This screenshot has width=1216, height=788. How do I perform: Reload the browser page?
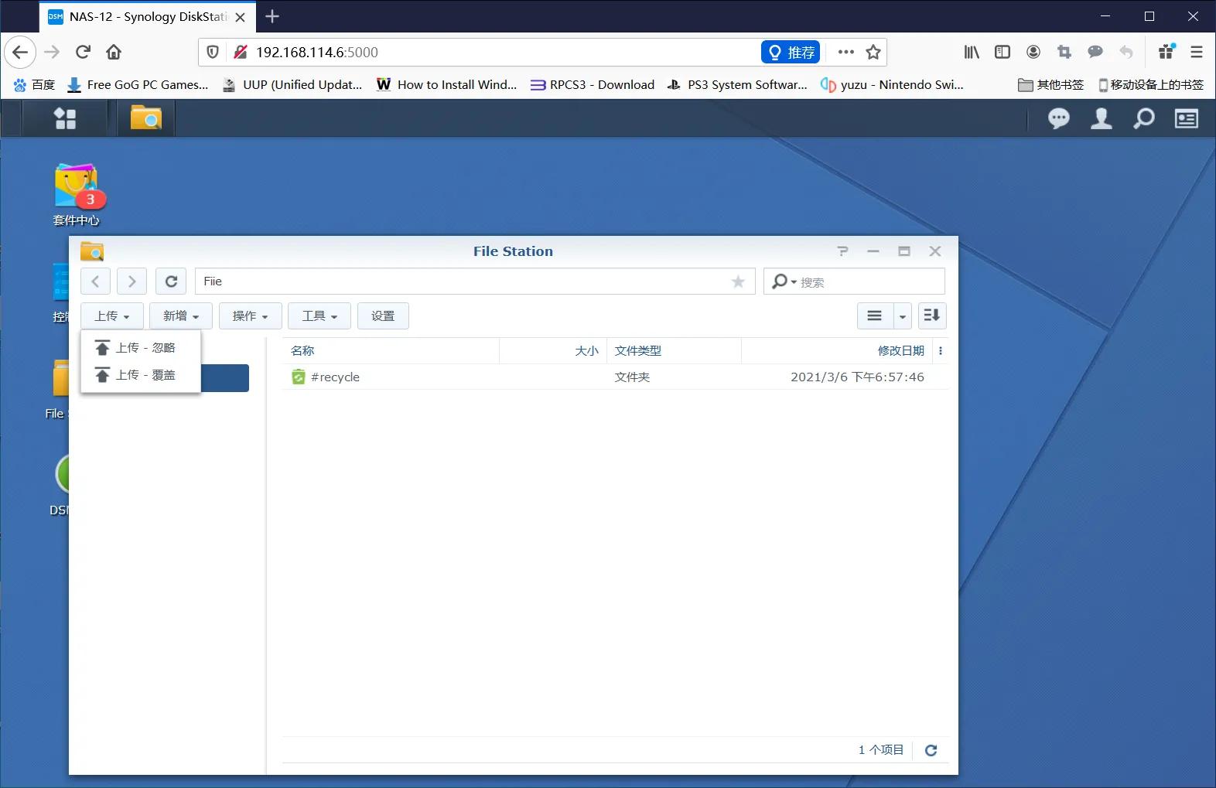[83, 52]
